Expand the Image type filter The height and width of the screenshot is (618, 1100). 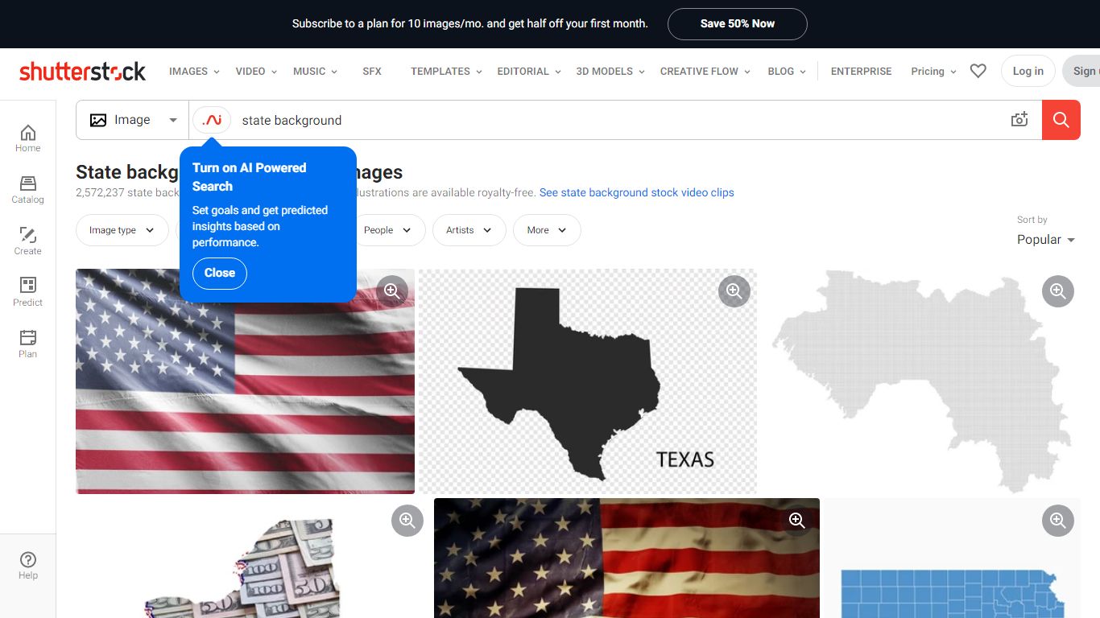click(122, 230)
